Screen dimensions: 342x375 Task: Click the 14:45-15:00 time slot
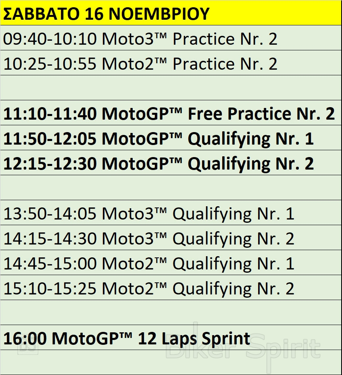50,264
